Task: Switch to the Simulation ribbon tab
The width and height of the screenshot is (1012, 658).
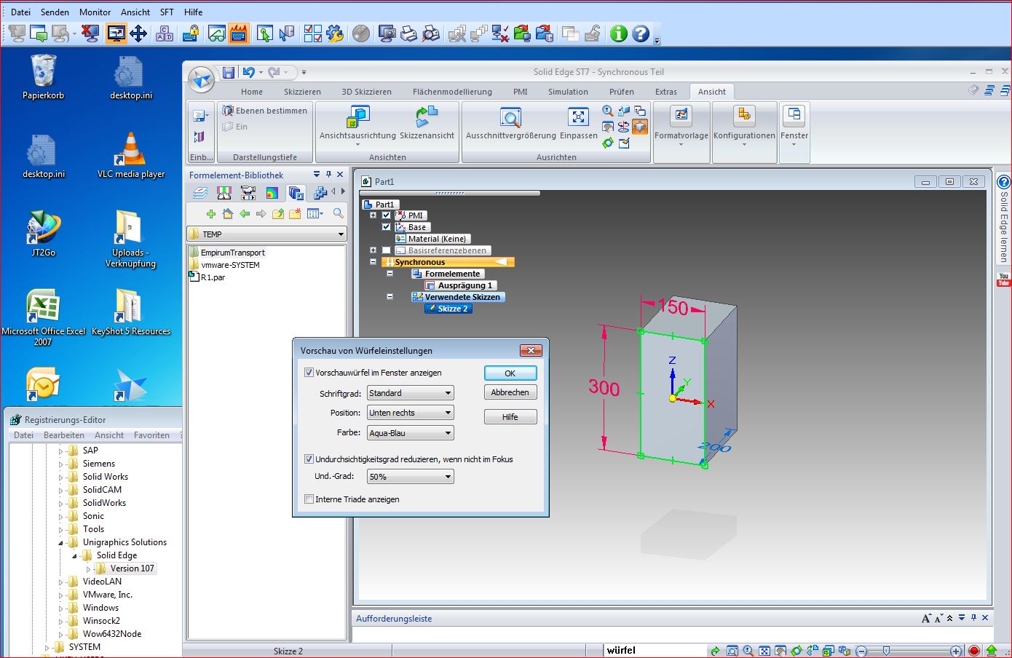Action: tap(568, 92)
